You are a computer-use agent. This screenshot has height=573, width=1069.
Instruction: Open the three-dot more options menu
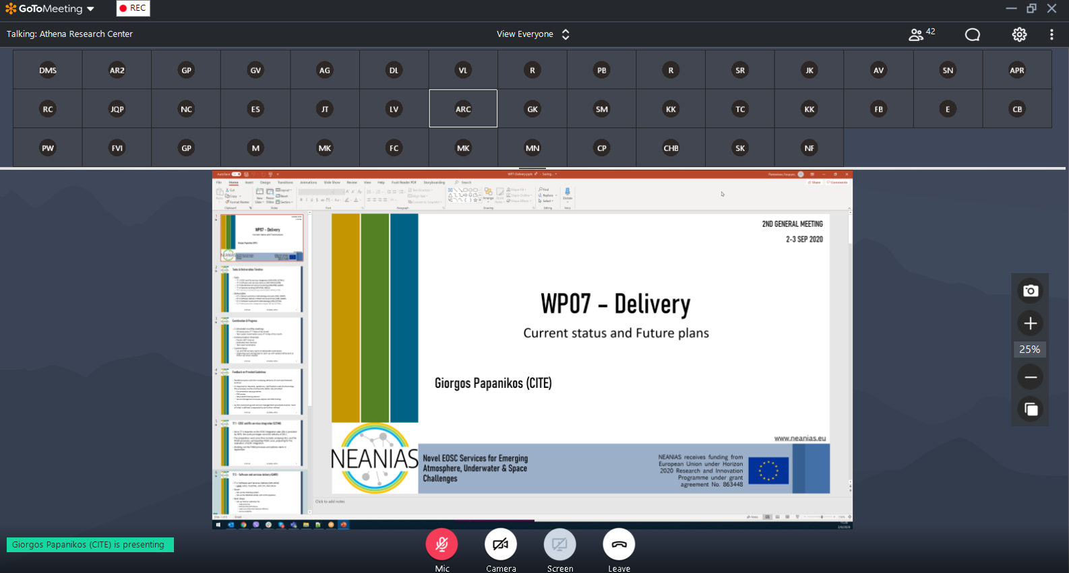click(x=1051, y=34)
